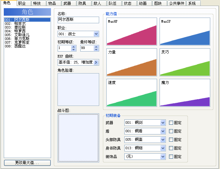Click the 最终等级 number field

tap(87, 48)
